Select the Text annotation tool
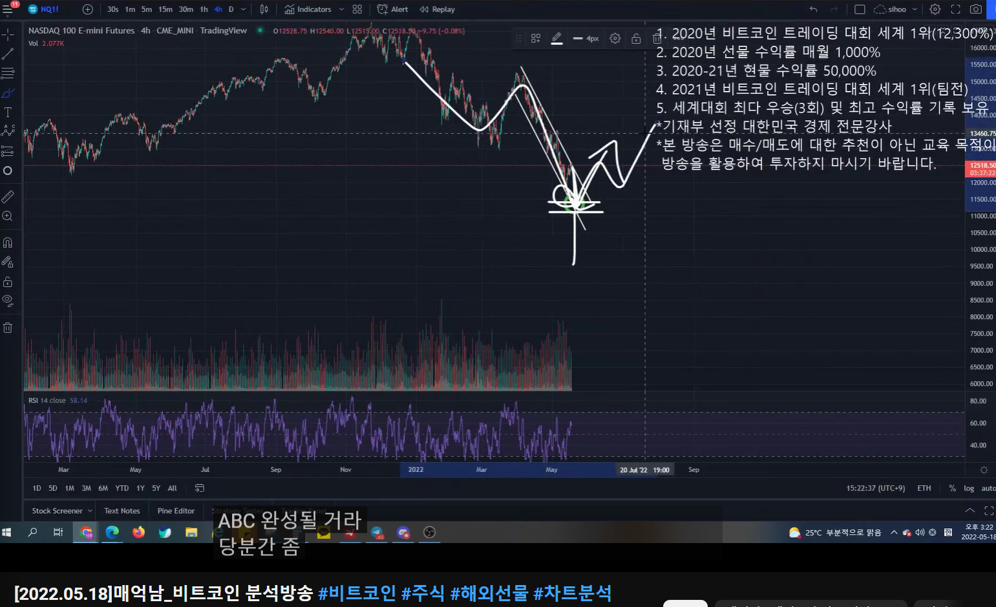The image size is (996, 607). pyautogui.click(x=8, y=112)
